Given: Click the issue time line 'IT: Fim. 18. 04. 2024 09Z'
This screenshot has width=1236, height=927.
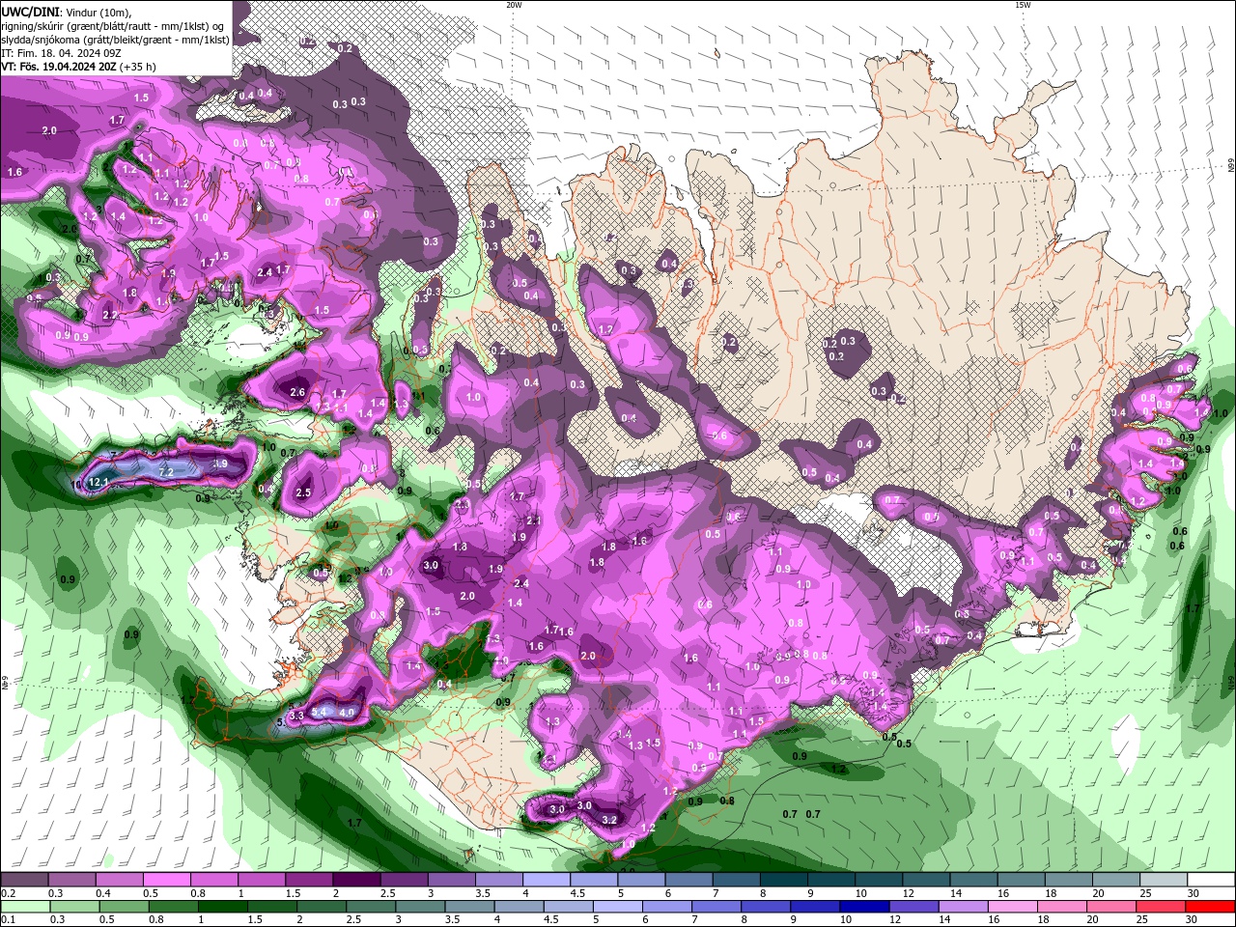Looking at the screenshot, I should click(60, 53).
